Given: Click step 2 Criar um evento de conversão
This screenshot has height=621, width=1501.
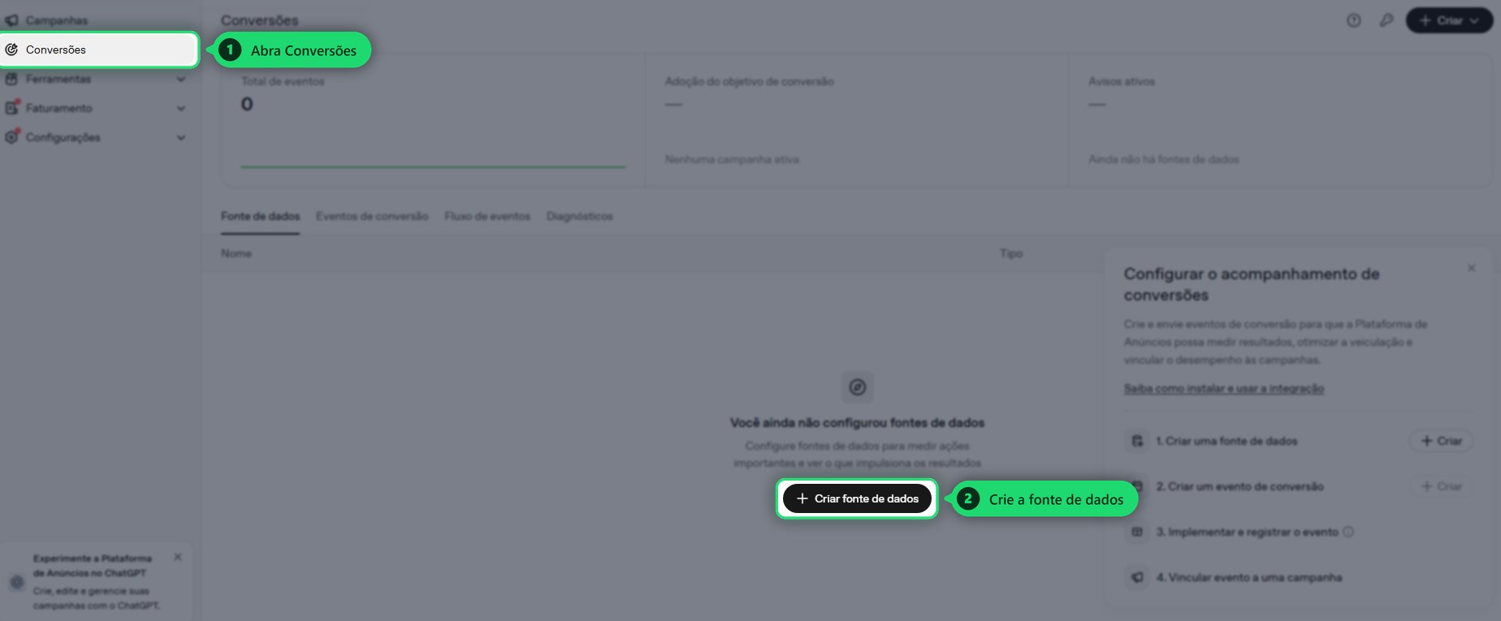Looking at the screenshot, I should point(1240,486).
